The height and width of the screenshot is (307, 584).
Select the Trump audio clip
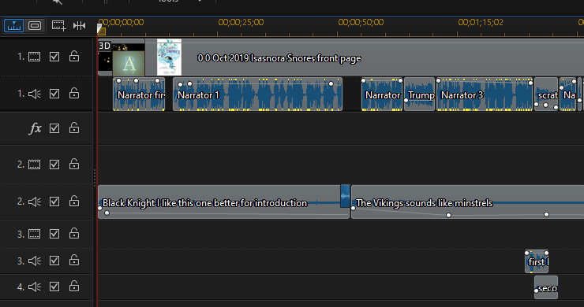pyautogui.click(x=419, y=94)
